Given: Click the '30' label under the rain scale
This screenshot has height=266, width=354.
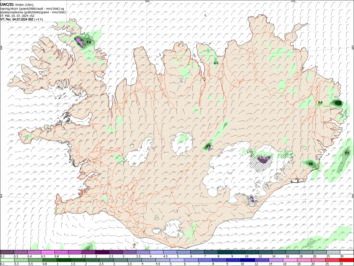Looking at the screenshot, I should (x=341, y=264).
